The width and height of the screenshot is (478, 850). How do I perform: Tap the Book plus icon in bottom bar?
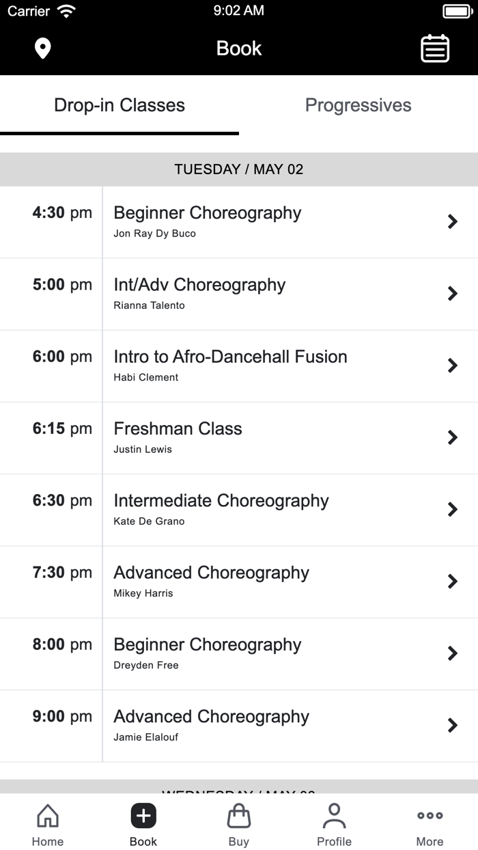(143, 815)
